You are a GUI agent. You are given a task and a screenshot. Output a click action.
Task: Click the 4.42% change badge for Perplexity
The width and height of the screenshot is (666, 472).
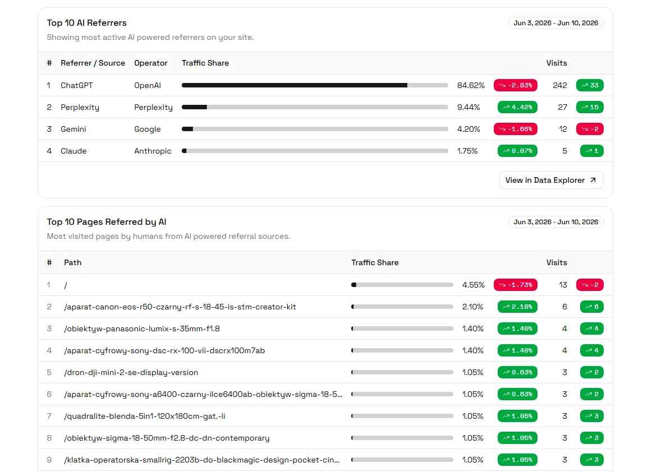coord(517,108)
